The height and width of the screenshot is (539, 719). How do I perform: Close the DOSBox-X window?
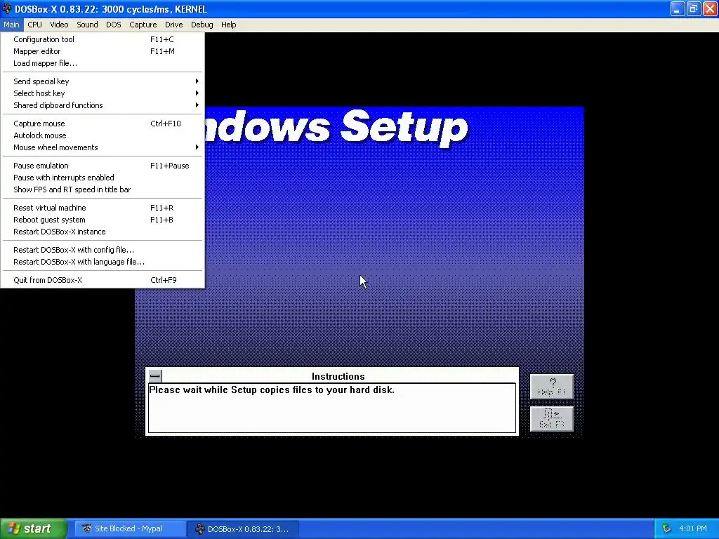click(710, 8)
